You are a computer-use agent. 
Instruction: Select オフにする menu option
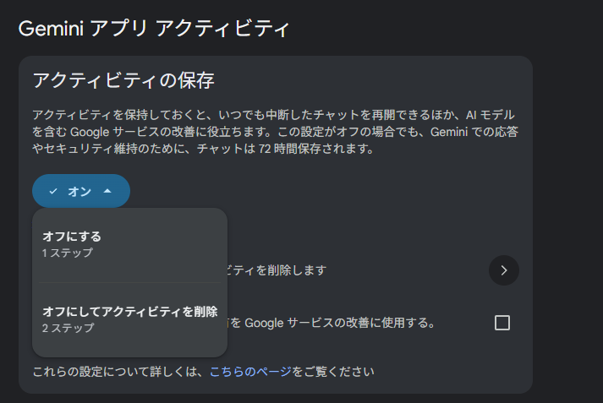tap(130, 244)
